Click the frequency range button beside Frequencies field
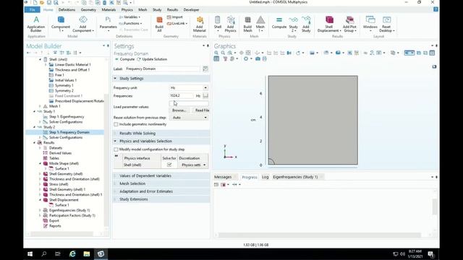The height and width of the screenshot is (260, 463). 205,95
